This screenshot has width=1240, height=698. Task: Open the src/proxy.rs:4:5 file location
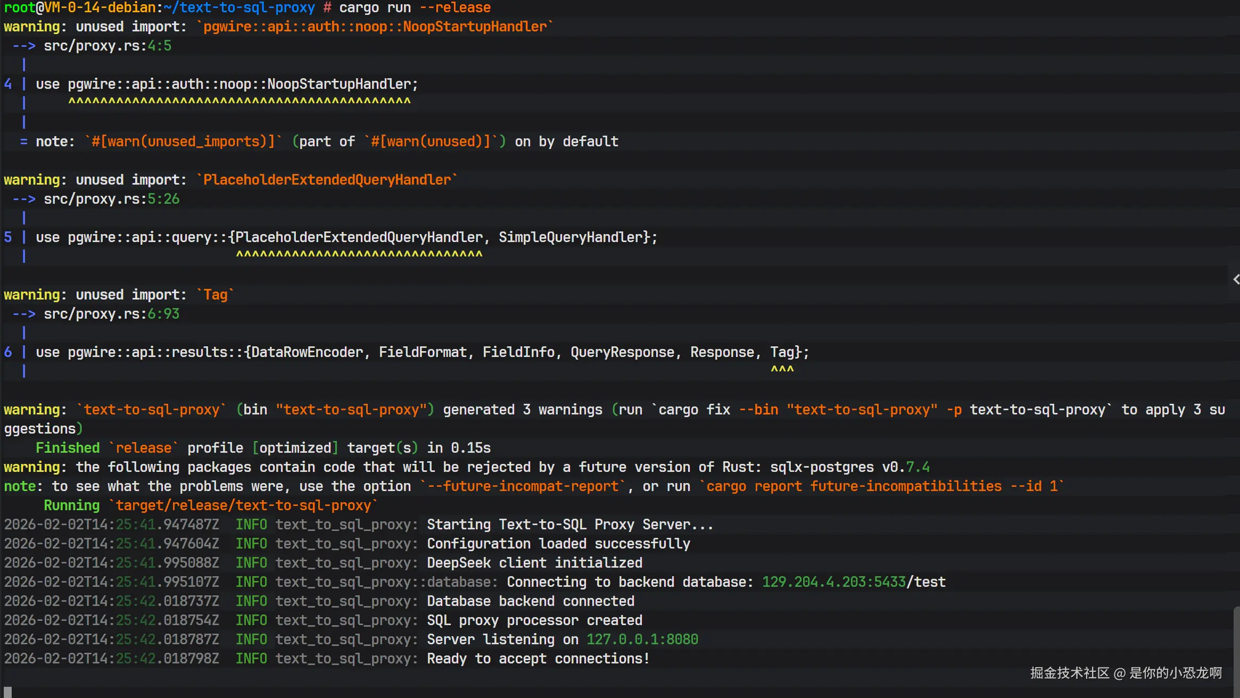point(108,46)
